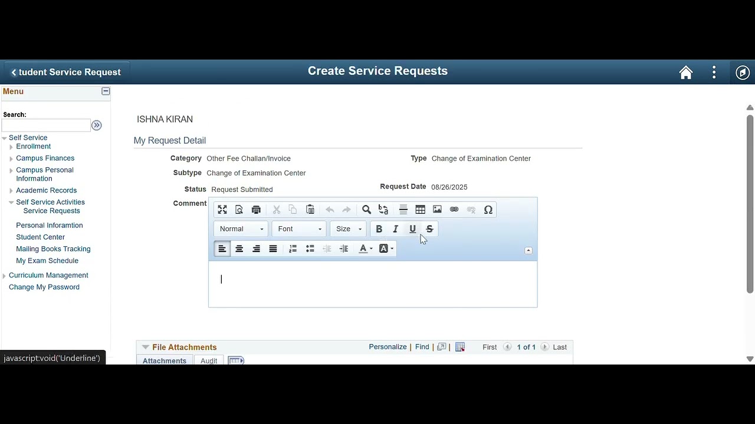Open the Replace tool

point(383,210)
